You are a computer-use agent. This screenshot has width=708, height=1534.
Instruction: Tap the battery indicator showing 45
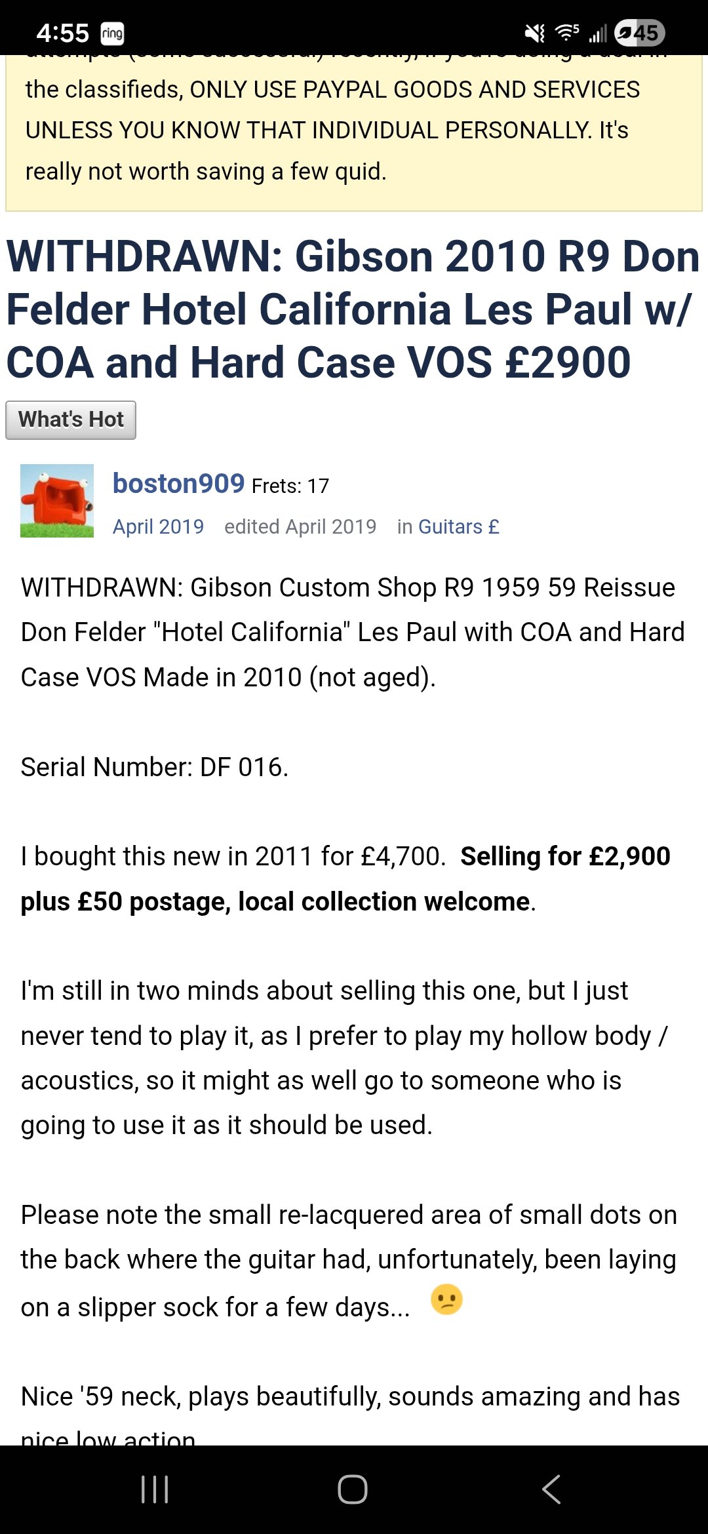click(640, 33)
